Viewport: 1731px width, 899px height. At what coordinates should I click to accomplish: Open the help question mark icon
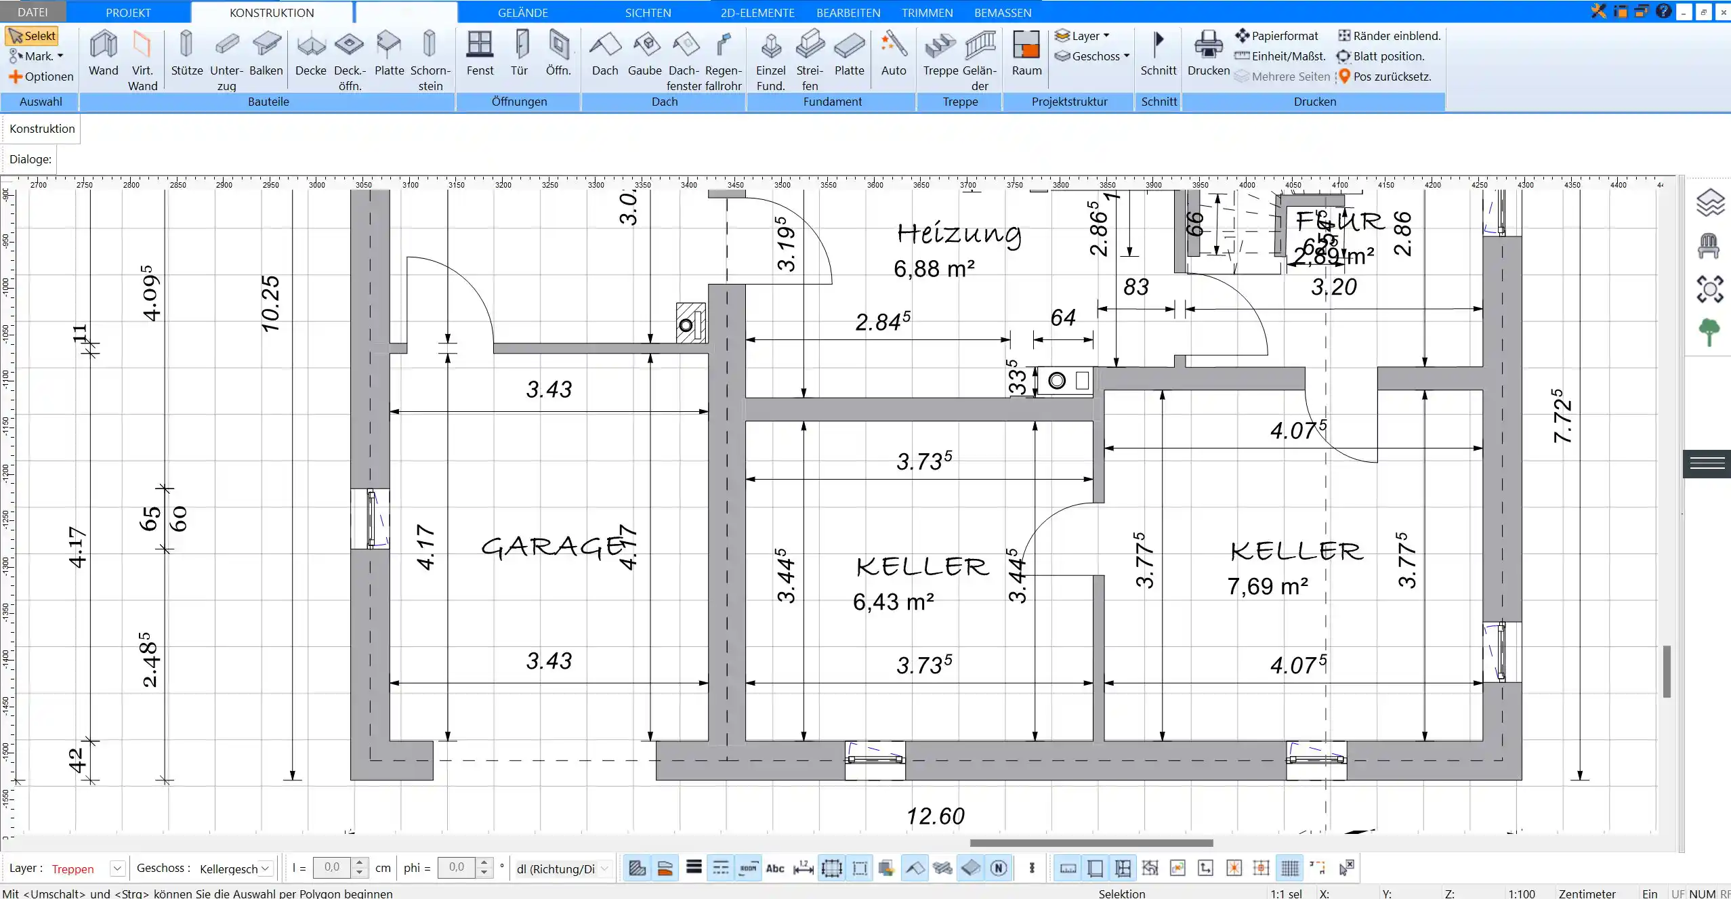pyautogui.click(x=1663, y=11)
